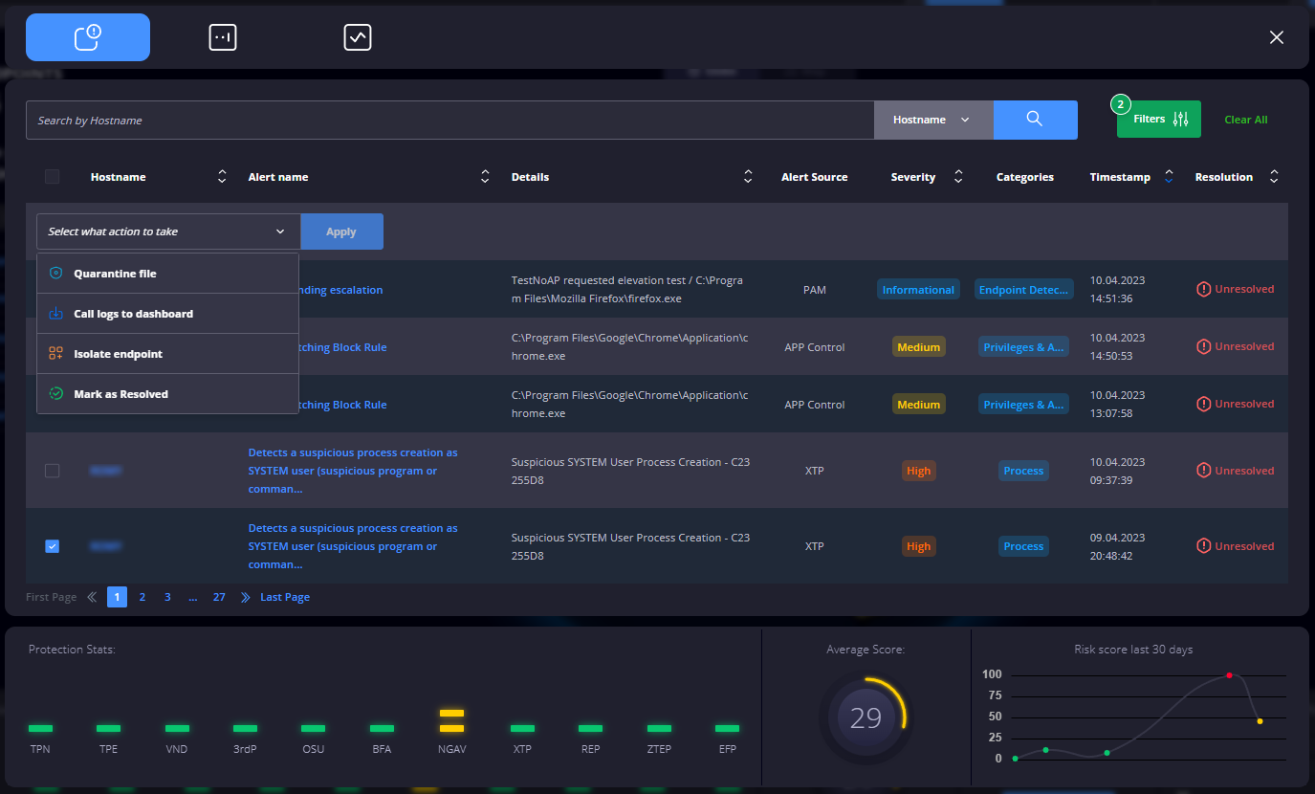Viewport: 1315px width, 794px height.
Task: Collapse the Select what action to take dropdown
Action: pyautogui.click(x=168, y=232)
